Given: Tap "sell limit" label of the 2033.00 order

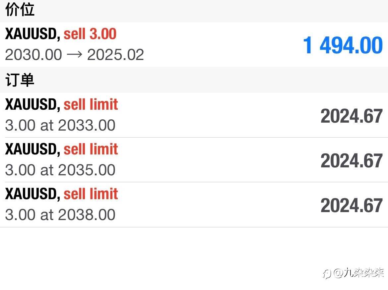Looking at the screenshot, I should (91, 105).
